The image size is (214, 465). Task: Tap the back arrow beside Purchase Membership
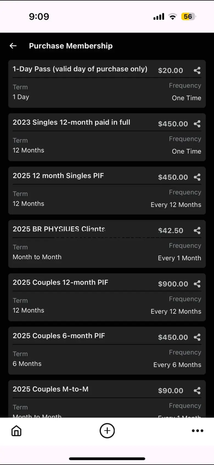(13, 46)
